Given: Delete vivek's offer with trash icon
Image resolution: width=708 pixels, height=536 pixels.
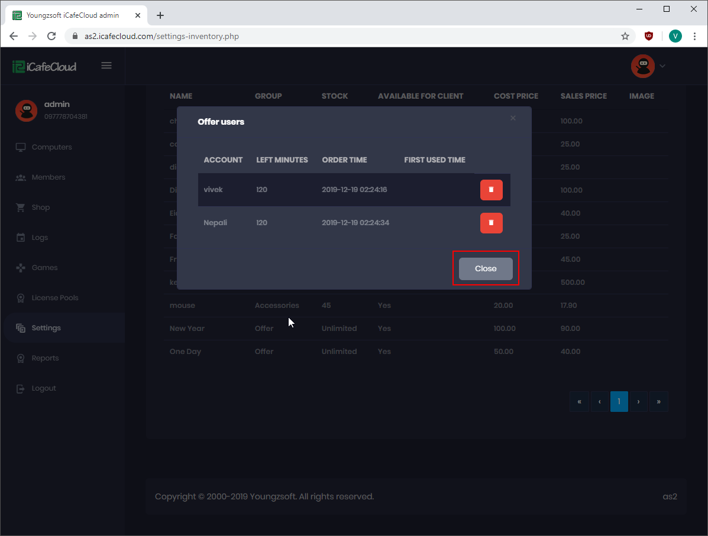Looking at the screenshot, I should pos(491,190).
